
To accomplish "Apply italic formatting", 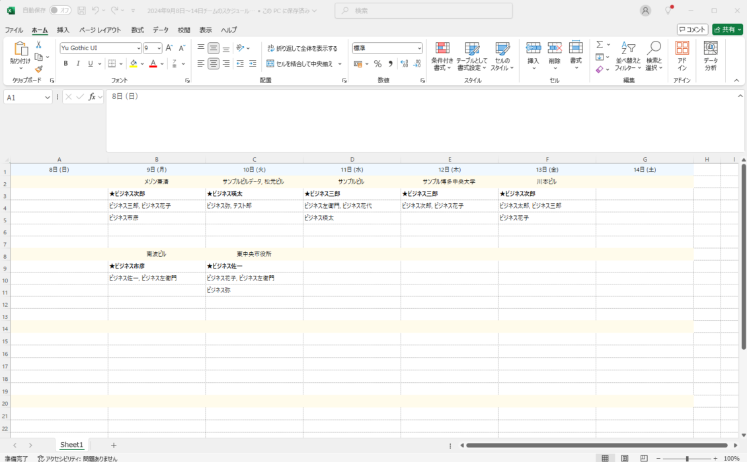I will pos(78,63).
